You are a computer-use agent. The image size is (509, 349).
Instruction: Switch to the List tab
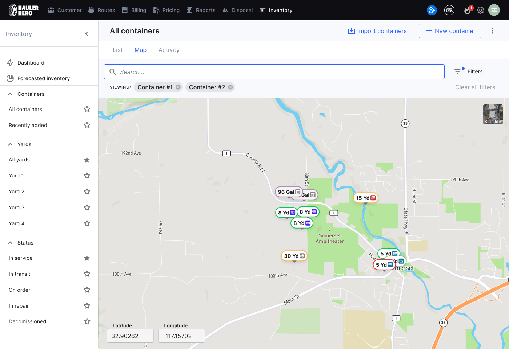pyautogui.click(x=117, y=50)
